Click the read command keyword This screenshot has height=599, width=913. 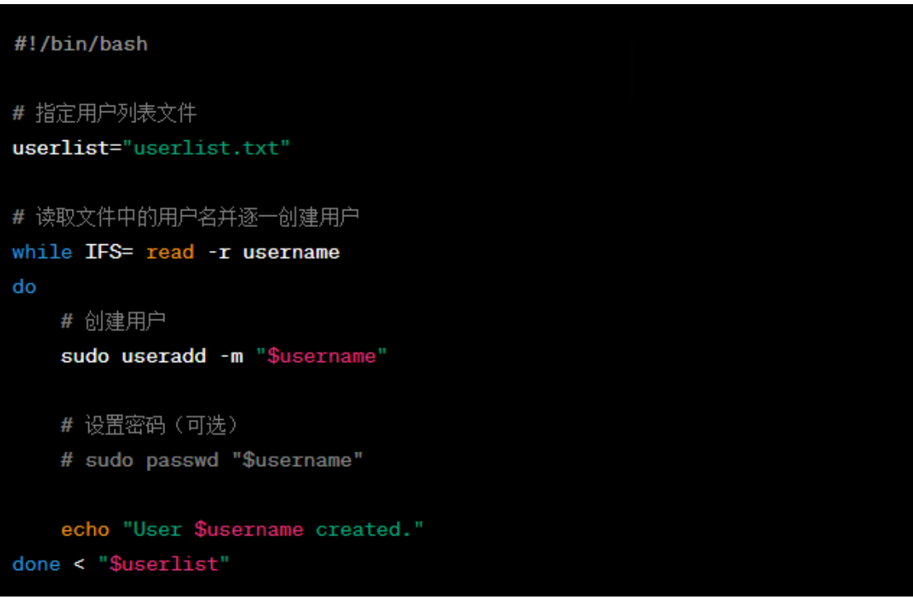pyautogui.click(x=170, y=252)
